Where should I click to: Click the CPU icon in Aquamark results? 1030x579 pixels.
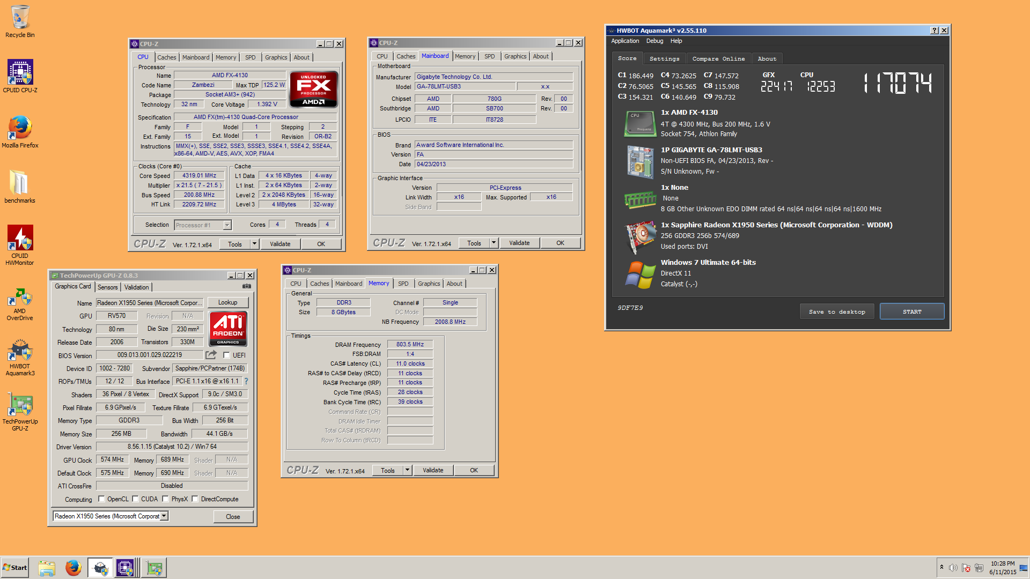pos(640,123)
